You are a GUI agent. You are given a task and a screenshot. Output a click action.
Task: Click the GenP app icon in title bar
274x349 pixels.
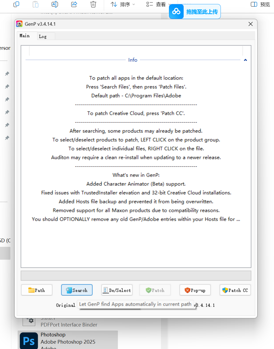coord(19,24)
